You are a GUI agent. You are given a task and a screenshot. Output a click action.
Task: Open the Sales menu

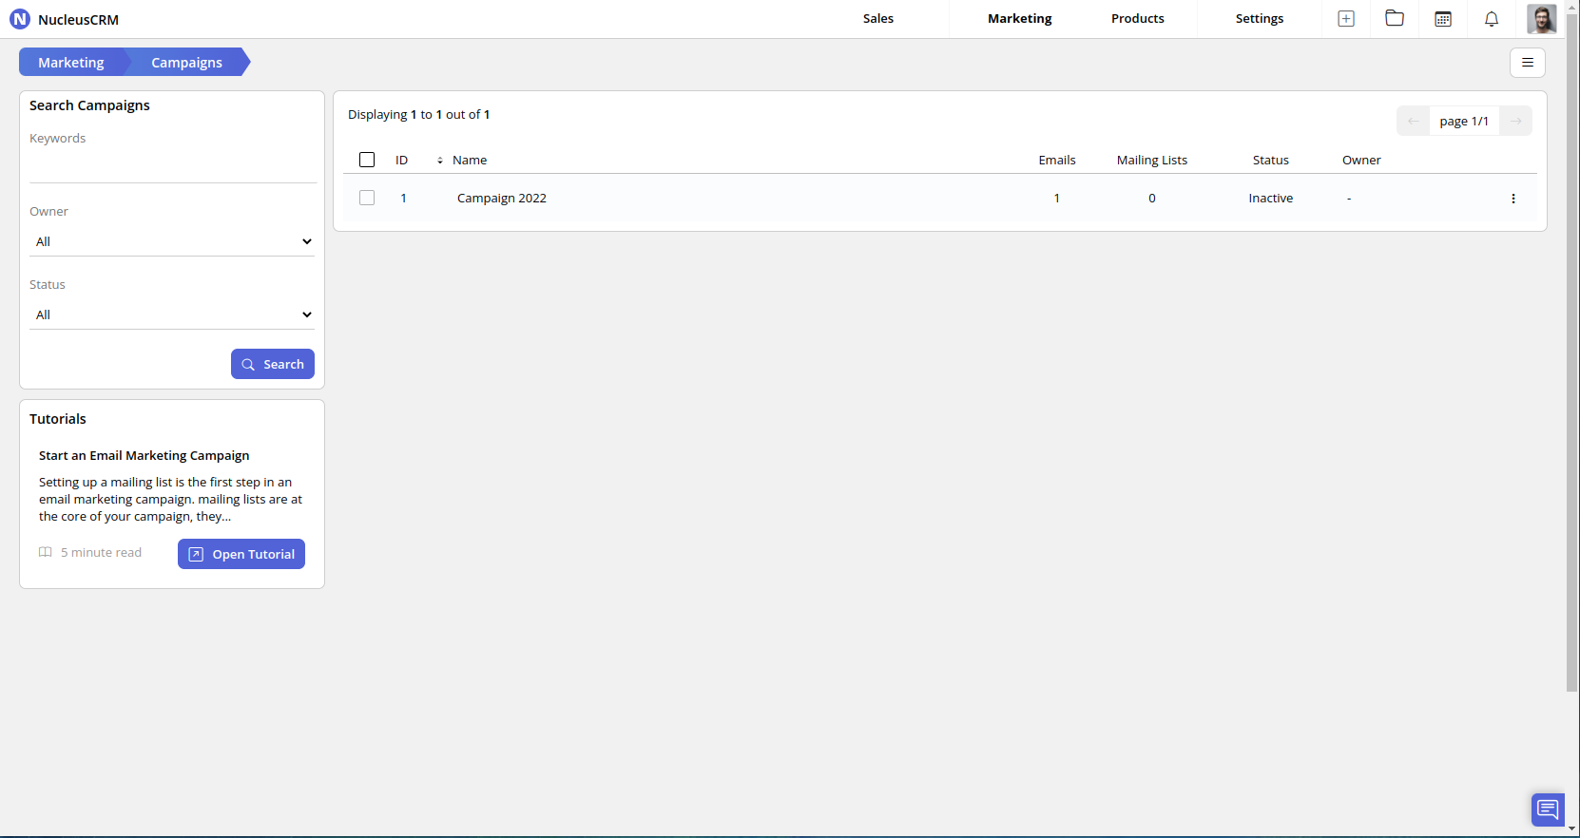[878, 19]
